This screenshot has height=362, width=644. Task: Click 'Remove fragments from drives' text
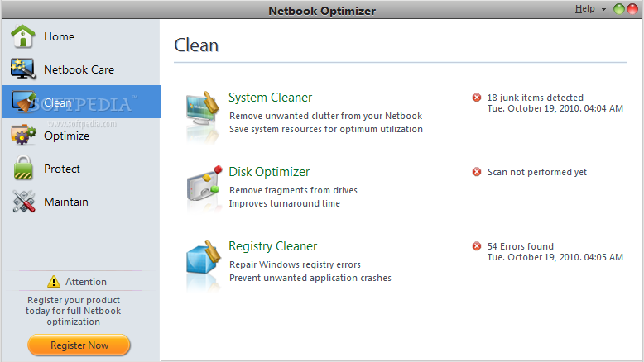coord(293,190)
